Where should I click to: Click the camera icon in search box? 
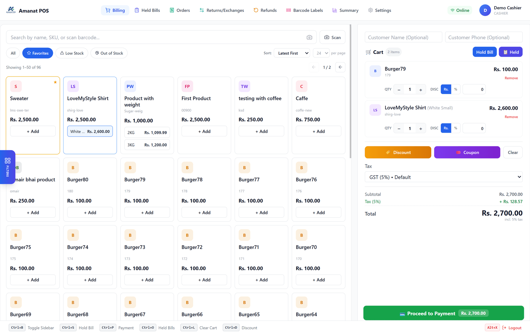[309, 37]
